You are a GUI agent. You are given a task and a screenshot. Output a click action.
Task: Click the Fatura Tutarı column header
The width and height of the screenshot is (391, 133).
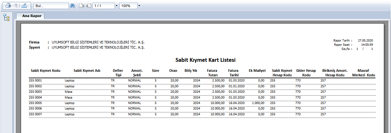[x=212, y=73]
